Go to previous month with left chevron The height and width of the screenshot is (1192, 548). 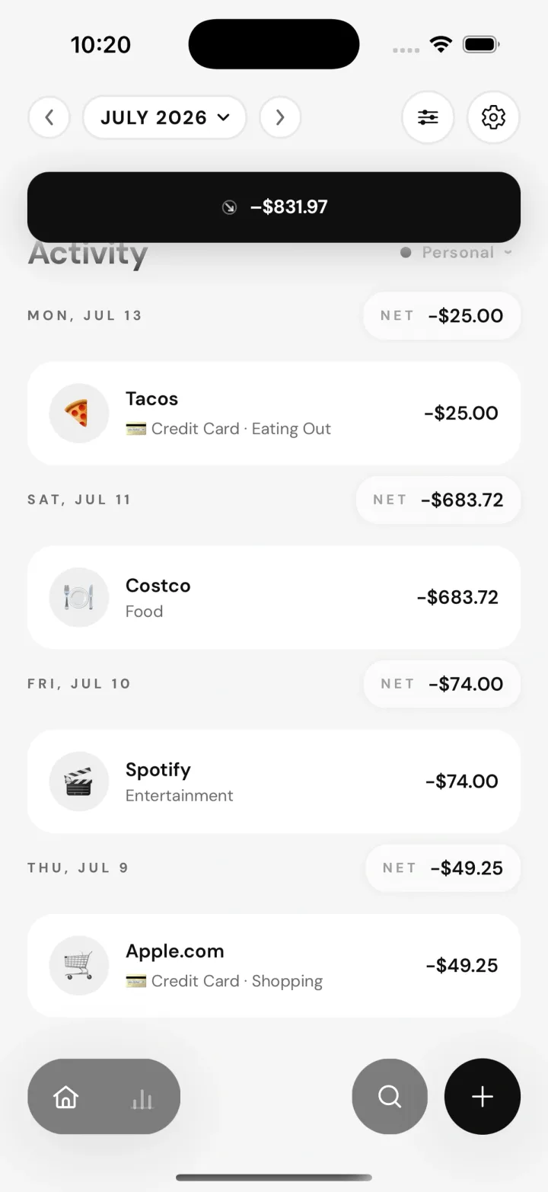click(49, 117)
